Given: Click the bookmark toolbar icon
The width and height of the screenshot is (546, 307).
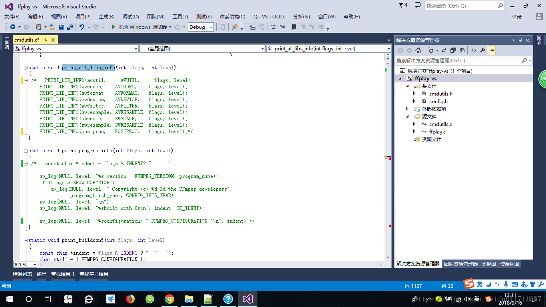Looking at the screenshot, I should [294, 27].
